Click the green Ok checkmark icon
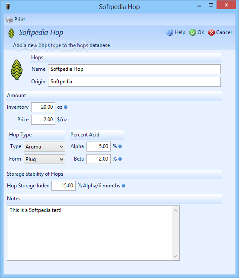239x278 pixels. pyautogui.click(x=193, y=32)
